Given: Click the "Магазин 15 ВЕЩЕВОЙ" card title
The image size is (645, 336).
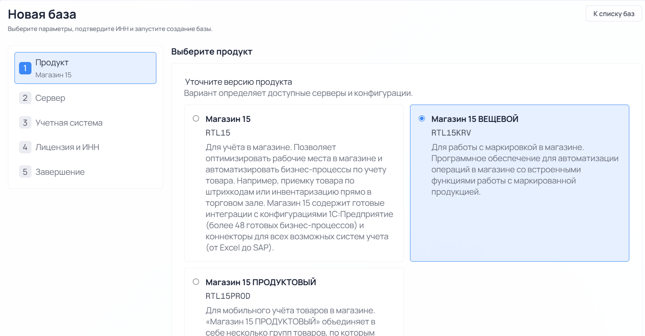Looking at the screenshot, I should point(475,119).
